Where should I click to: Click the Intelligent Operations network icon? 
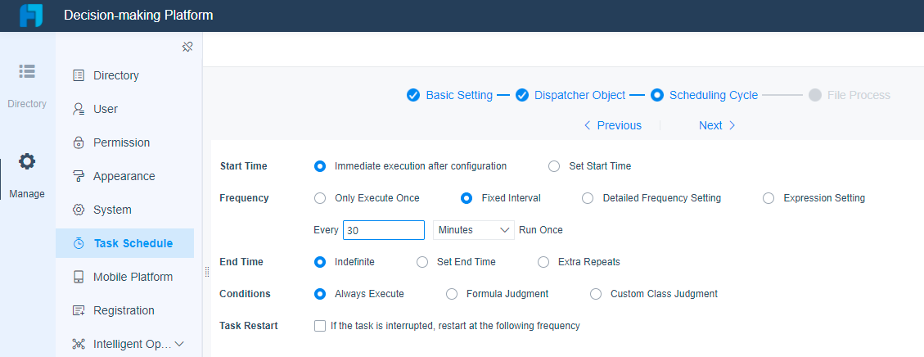pos(79,344)
